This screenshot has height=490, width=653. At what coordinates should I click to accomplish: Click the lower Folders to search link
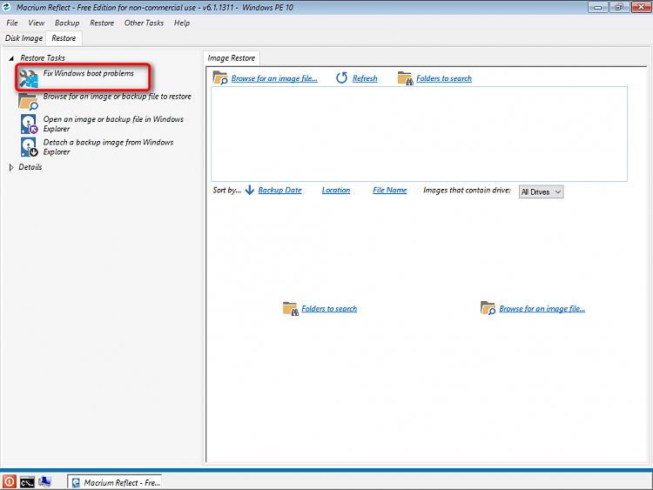pos(329,309)
